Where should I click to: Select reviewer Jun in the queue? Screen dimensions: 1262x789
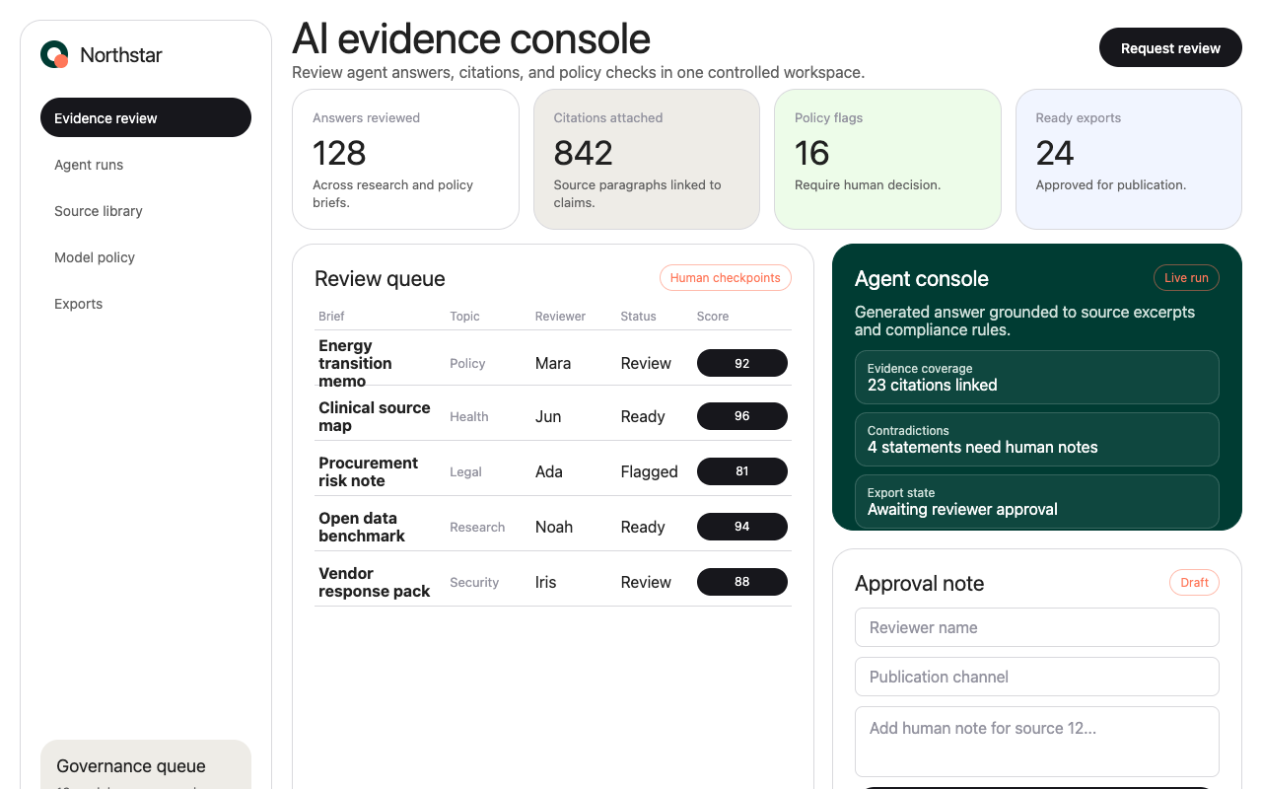[548, 416]
